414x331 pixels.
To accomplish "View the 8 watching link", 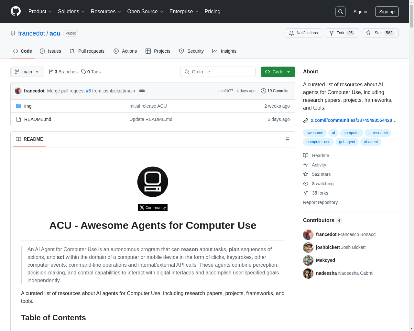I will 318,184.
